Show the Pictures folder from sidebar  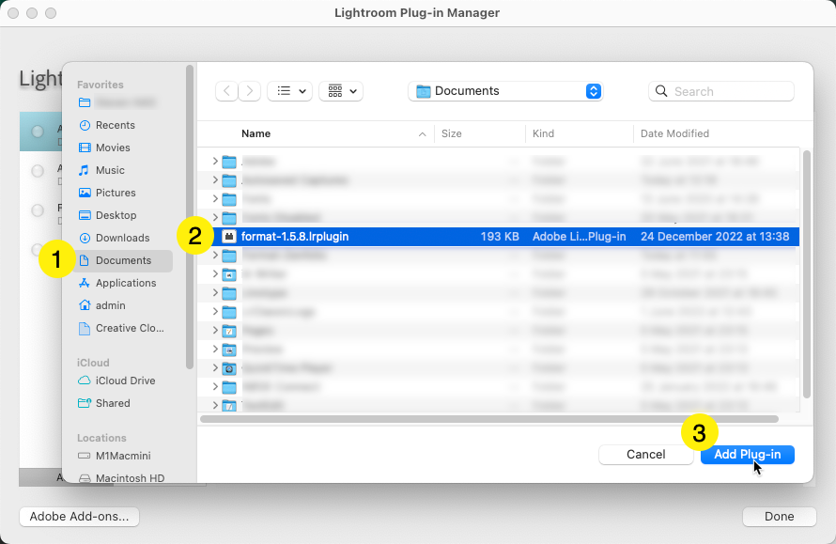click(116, 193)
